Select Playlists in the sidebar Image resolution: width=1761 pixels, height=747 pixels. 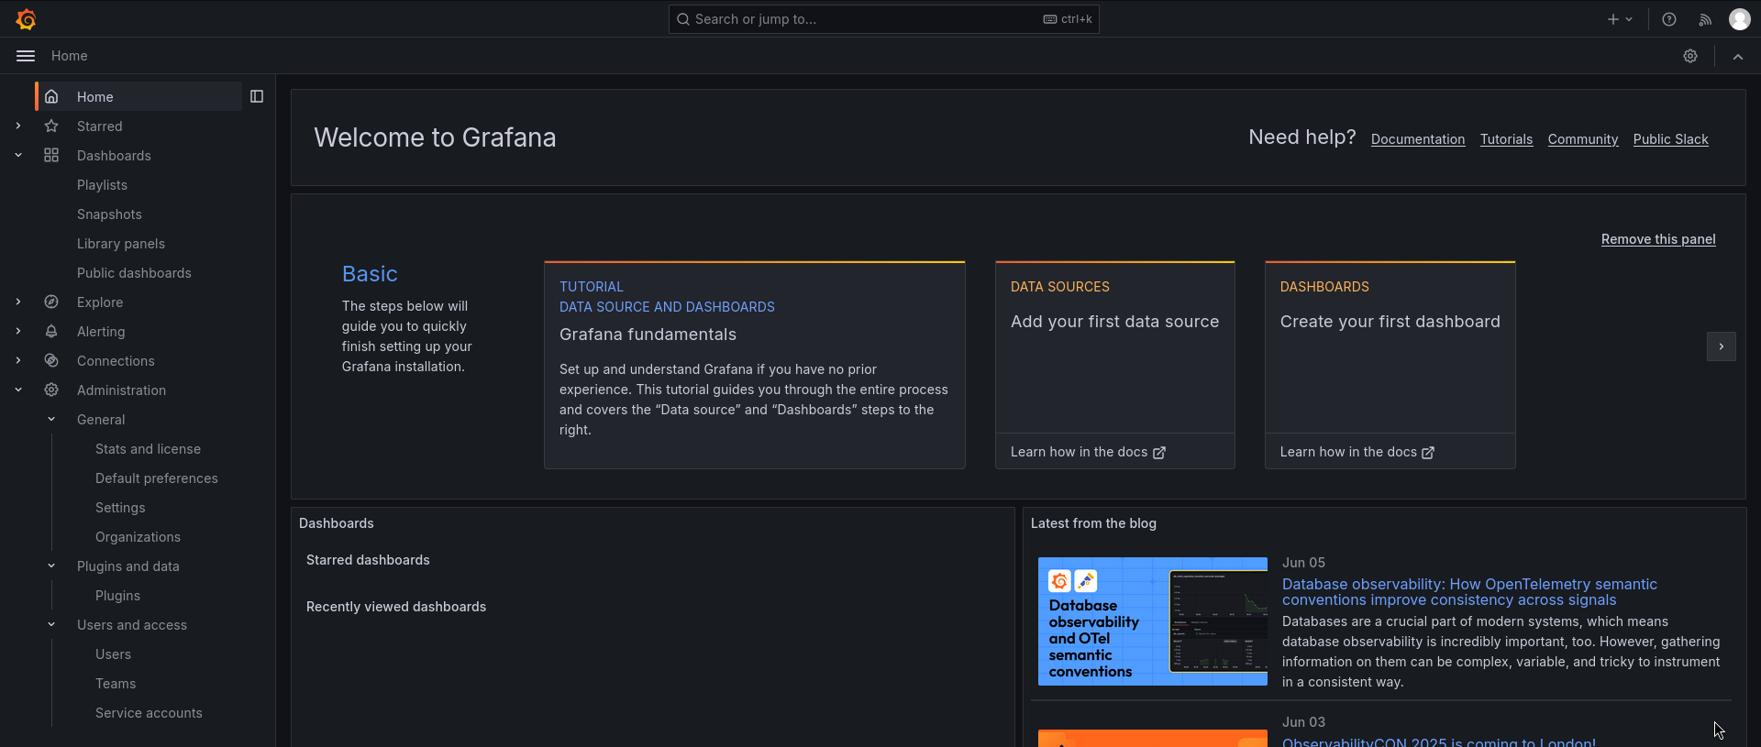pos(102,185)
